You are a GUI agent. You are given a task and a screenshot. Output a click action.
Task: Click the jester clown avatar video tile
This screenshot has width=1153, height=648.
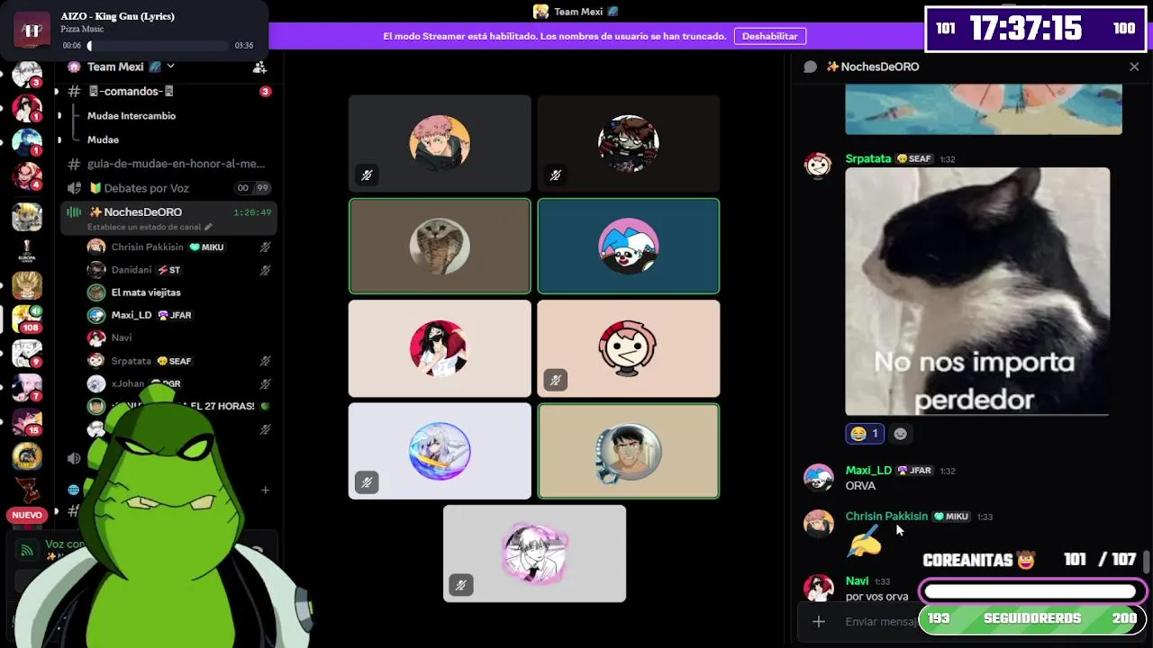coord(629,246)
